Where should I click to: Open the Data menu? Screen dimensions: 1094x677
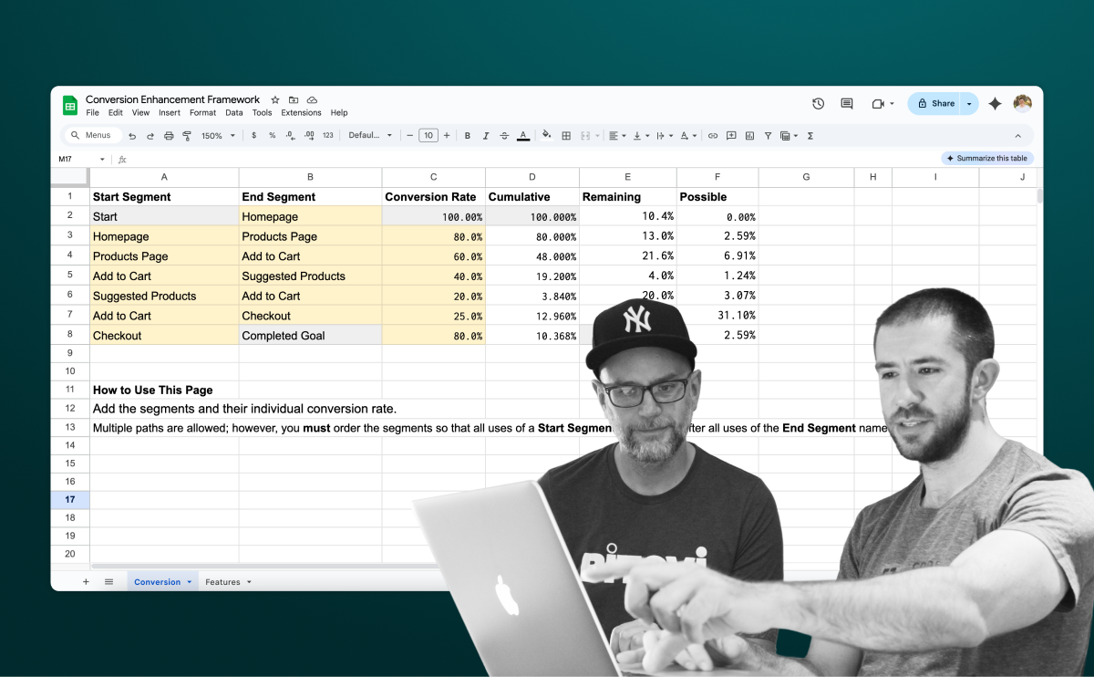click(233, 112)
